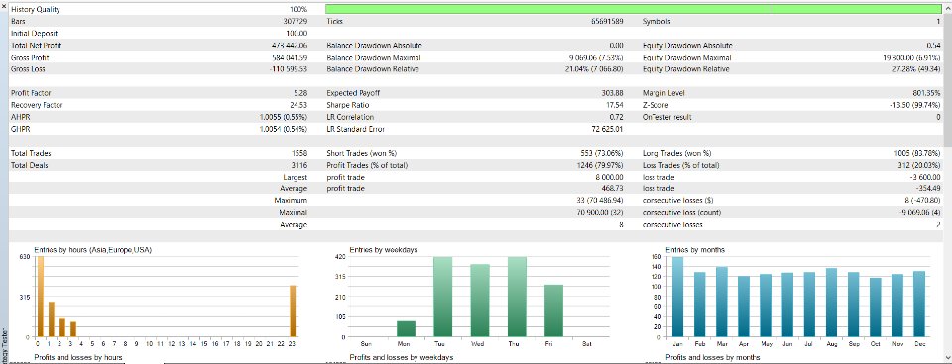Click the OnTester result label

(x=666, y=117)
